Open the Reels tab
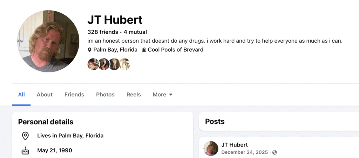Screen dimensions: 359x158 click(134, 95)
